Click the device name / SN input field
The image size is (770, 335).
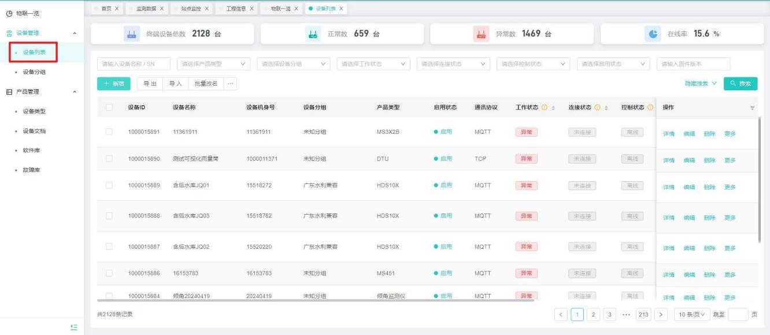(x=134, y=64)
